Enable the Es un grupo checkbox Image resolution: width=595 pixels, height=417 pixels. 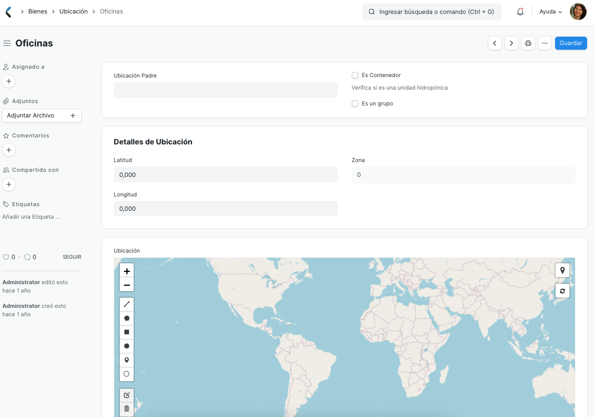[355, 104]
